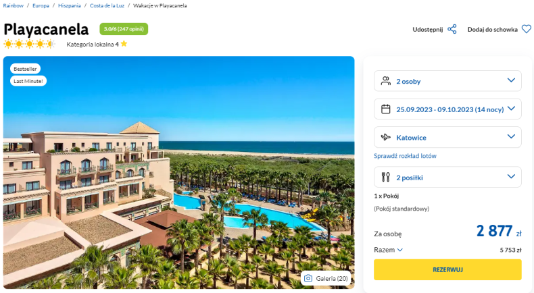Go to the Hiszpania breadcrumb

pyautogui.click(x=69, y=5)
